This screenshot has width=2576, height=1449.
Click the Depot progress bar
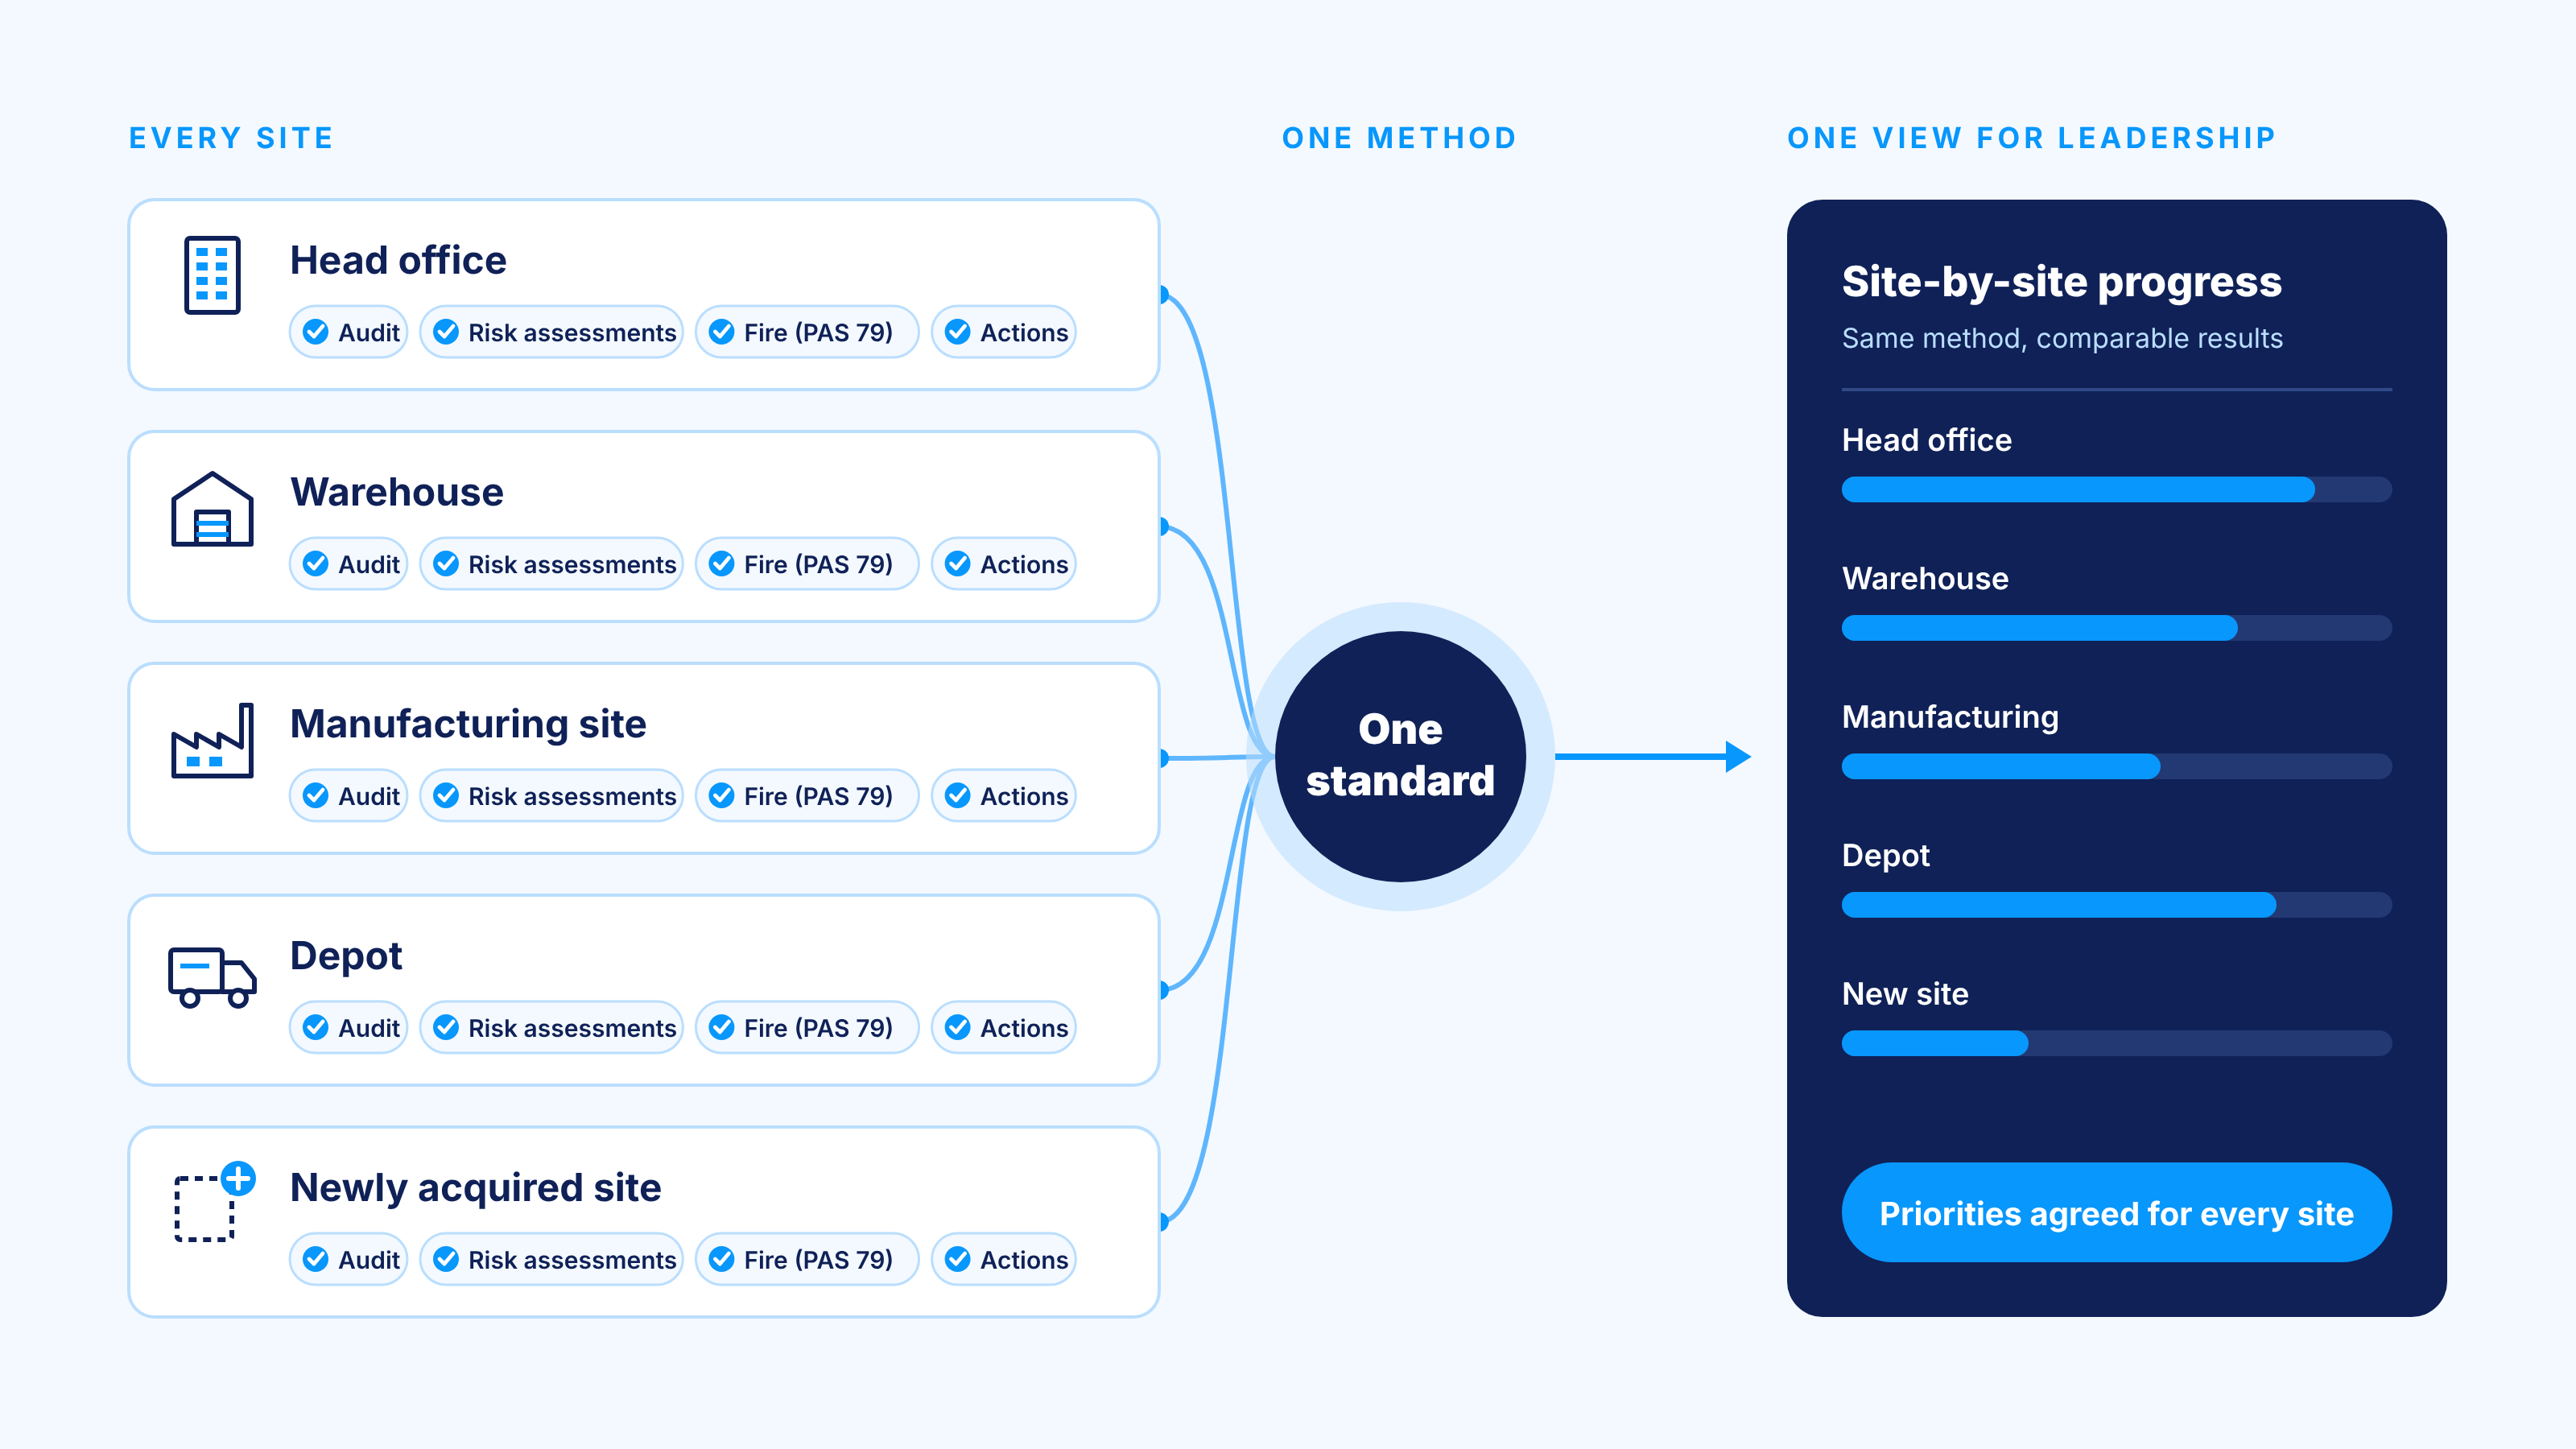click(2116, 905)
